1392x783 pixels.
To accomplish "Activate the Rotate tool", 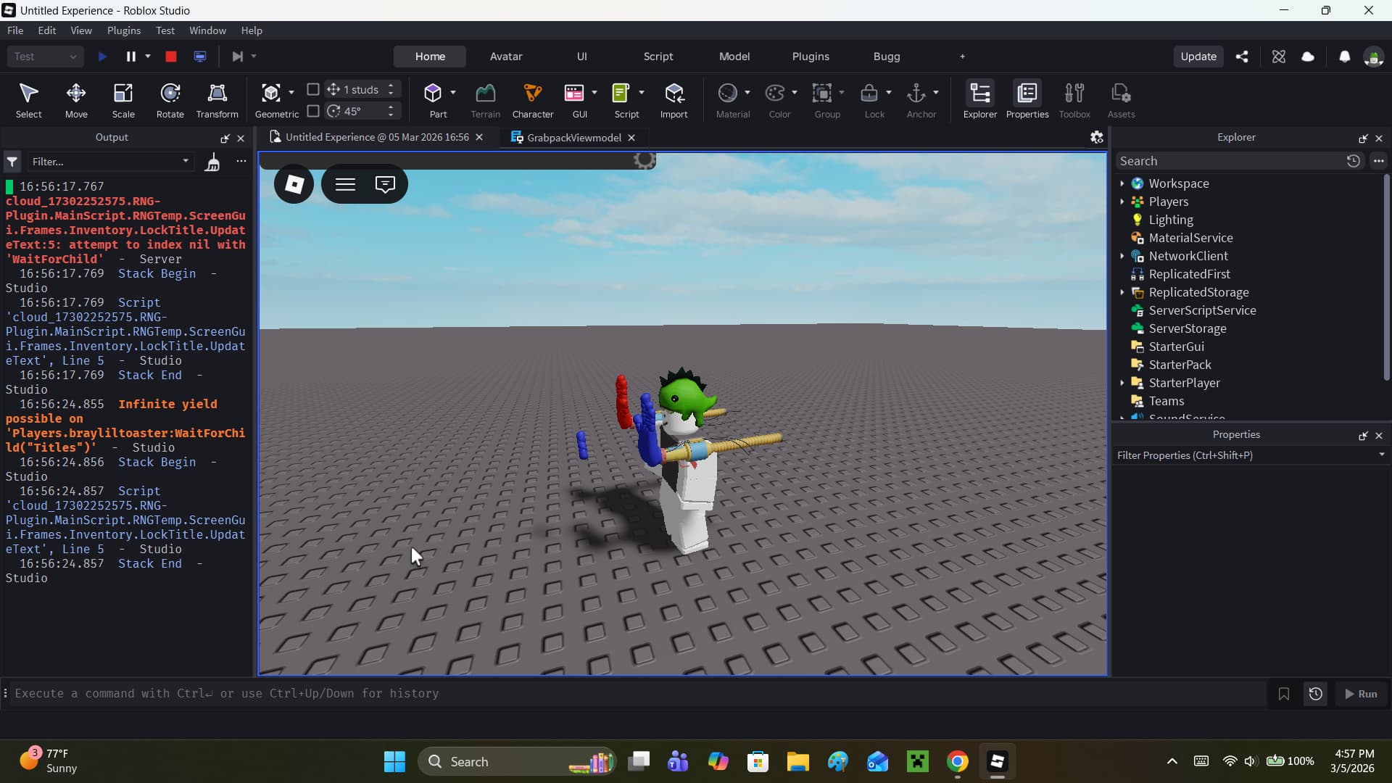I will tap(170, 99).
